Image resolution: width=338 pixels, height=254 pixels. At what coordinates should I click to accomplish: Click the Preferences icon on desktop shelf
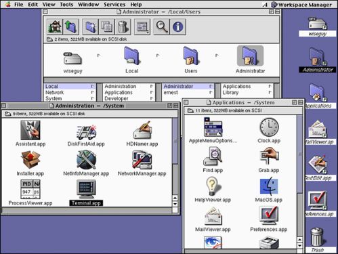click(x=318, y=200)
